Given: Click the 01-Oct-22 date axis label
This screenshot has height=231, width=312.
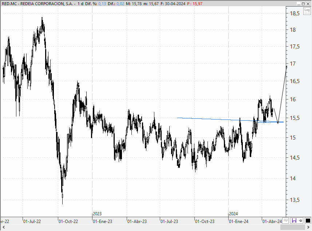Looking at the screenshot, I should click(68, 222).
